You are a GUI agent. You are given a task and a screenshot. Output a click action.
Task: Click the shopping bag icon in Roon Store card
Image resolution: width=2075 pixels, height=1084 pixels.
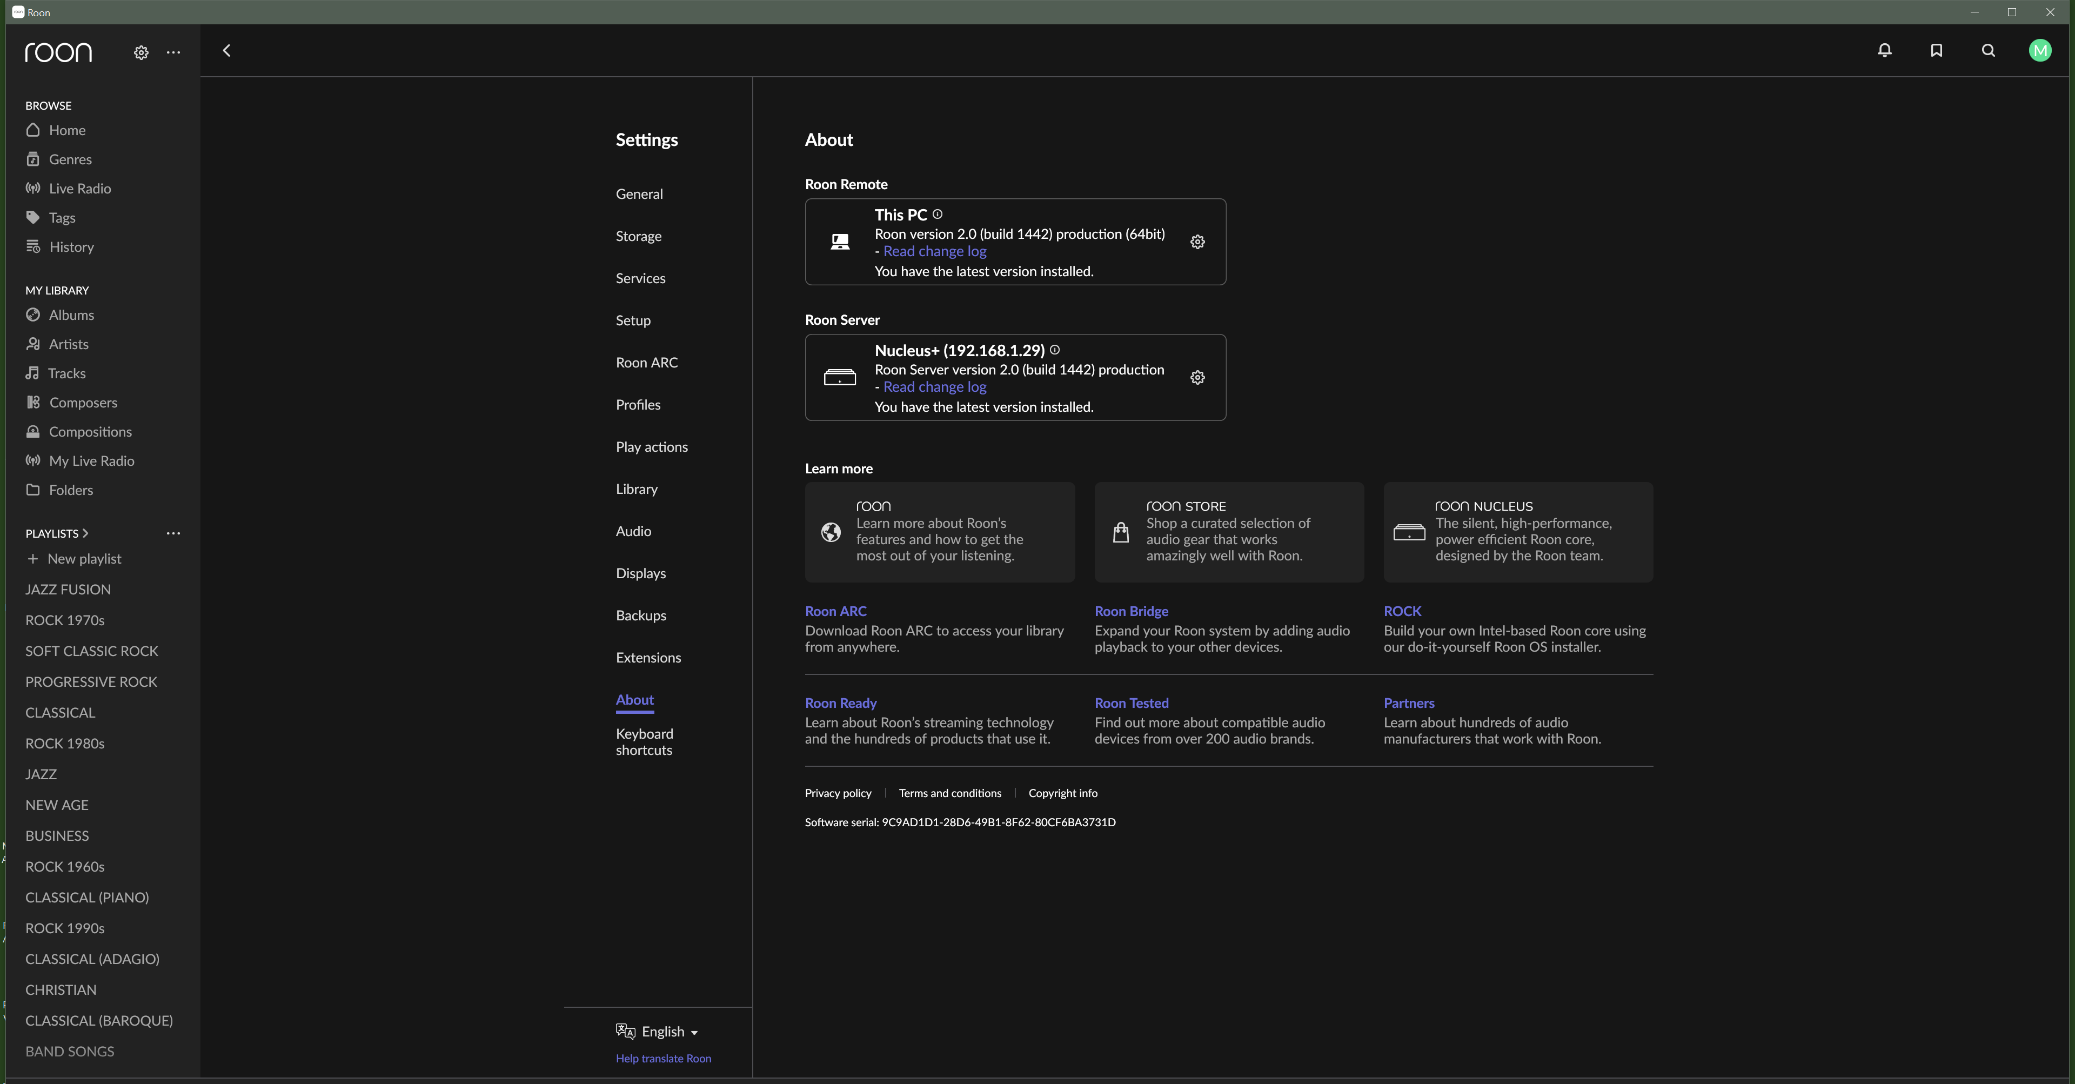[x=1121, y=532]
